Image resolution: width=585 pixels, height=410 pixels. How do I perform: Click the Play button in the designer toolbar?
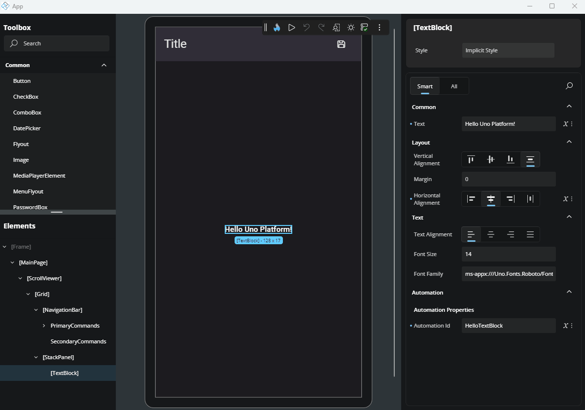[x=291, y=27]
